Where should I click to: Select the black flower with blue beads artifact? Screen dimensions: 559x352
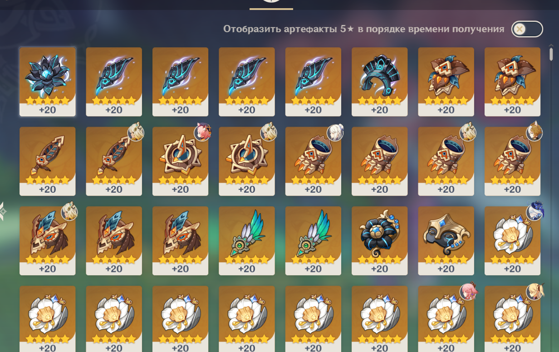pos(379,240)
